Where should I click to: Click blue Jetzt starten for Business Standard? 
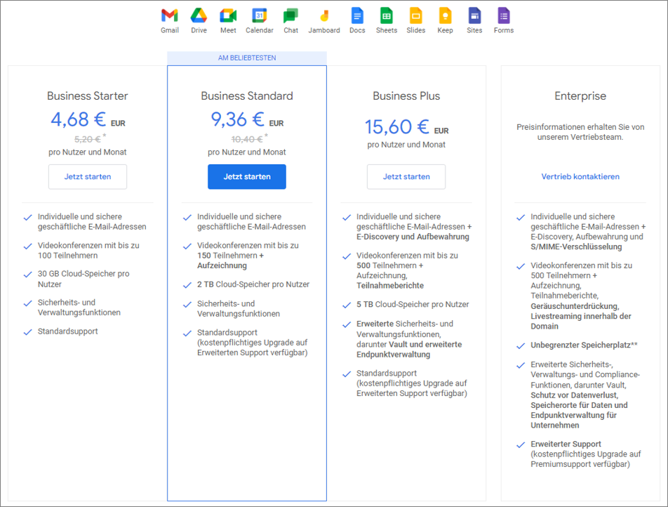pyautogui.click(x=247, y=176)
